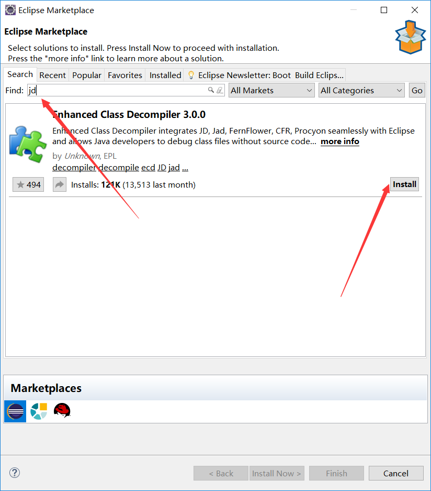The image size is (431, 491).
Task: Clear the Find field with eraser icon
Action: tap(220, 90)
